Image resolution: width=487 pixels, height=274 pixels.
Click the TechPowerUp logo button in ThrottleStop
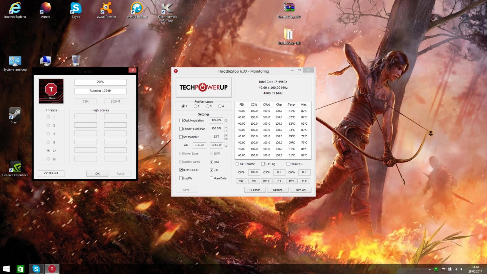204,87
